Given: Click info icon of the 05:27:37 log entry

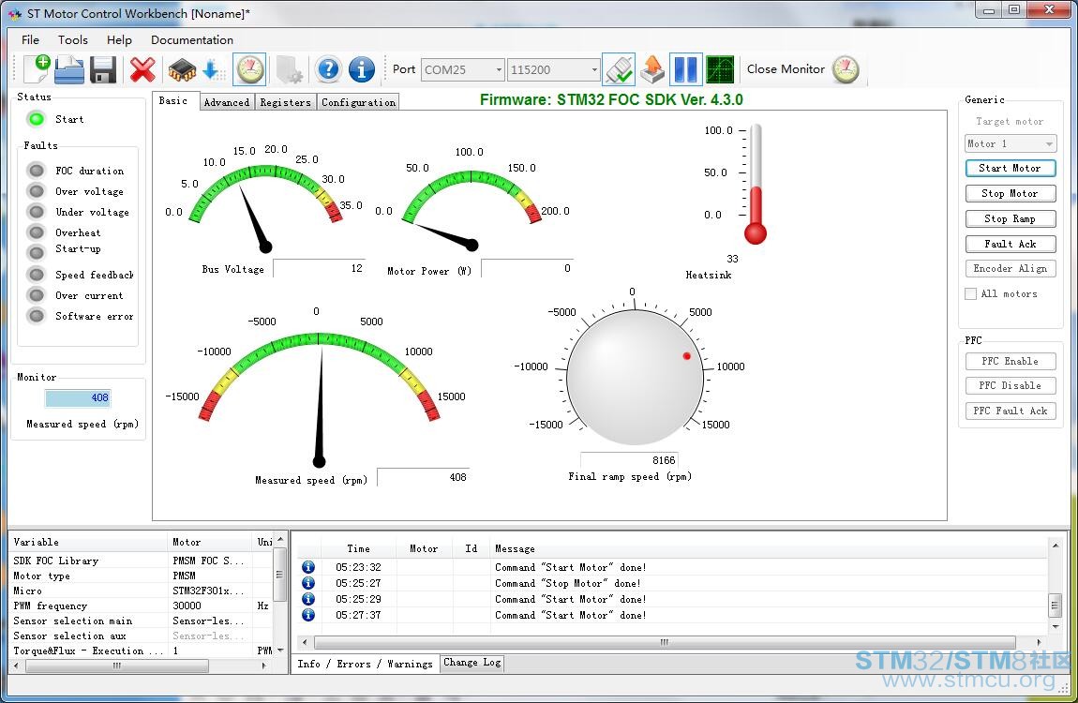Looking at the screenshot, I should tap(308, 614).
